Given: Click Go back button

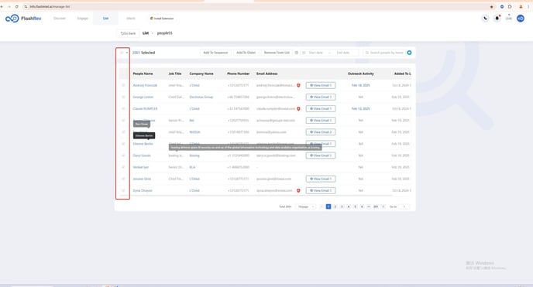Looking at the screenshot, I should (128, 33).
